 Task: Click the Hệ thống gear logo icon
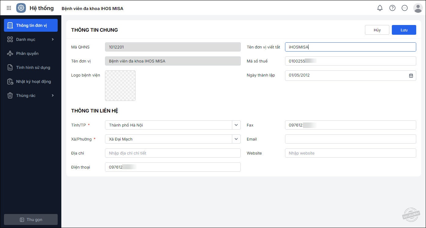(21, 8)
